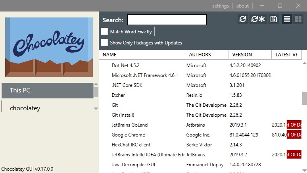Toggle Match Word Exactly checkbox
Screen dimensions: 307x173
[x=104, y=31]
